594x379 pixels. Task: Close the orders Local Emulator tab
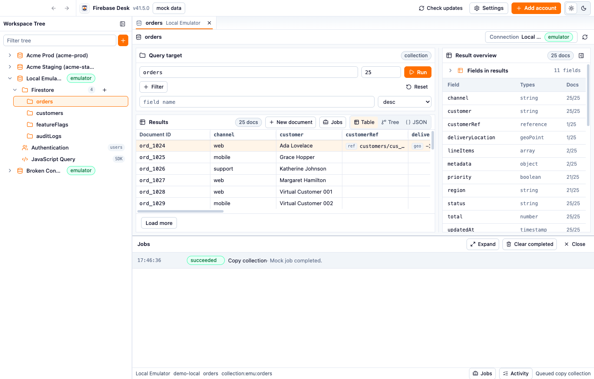coord(210,23)
